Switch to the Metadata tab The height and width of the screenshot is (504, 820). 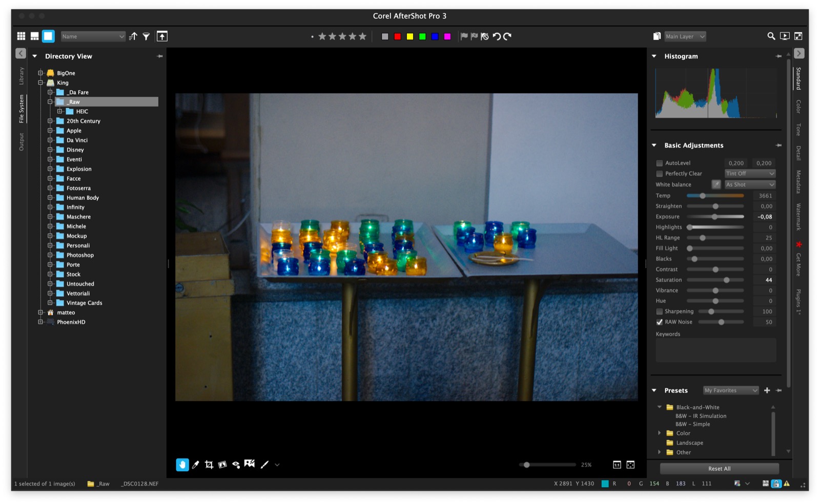pyautogui.click(x=798, y=182)
